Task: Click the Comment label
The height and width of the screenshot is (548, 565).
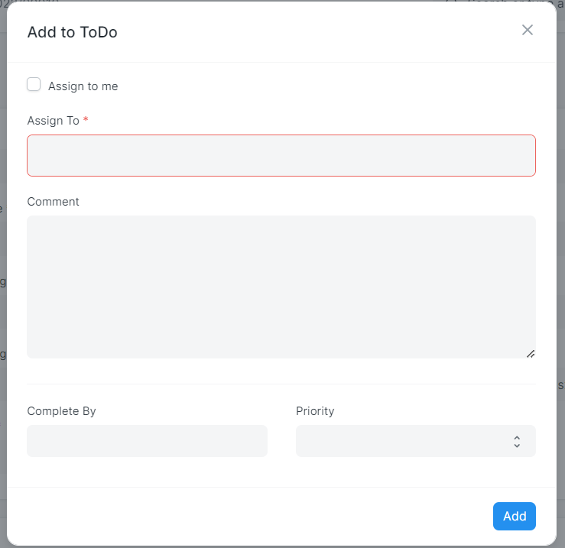Action: (53, 202)
